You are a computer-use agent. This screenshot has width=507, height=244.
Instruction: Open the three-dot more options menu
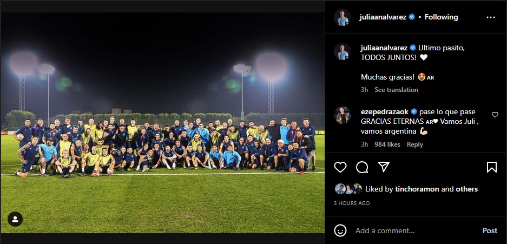coord(491,17)
